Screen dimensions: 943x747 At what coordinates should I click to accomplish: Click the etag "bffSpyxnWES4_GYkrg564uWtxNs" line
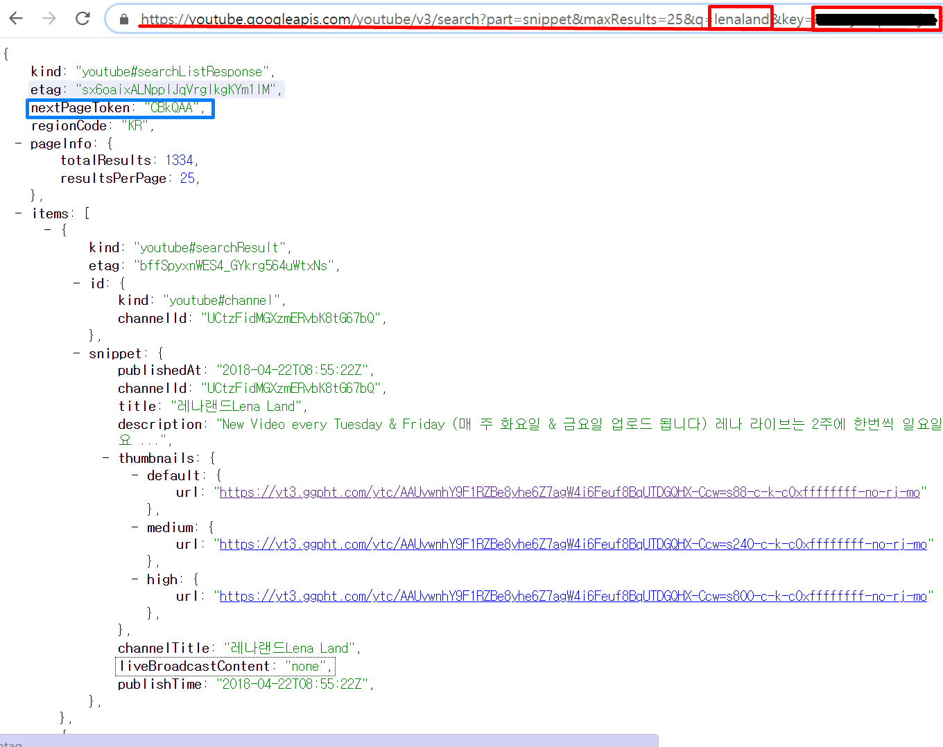[214, 265]
